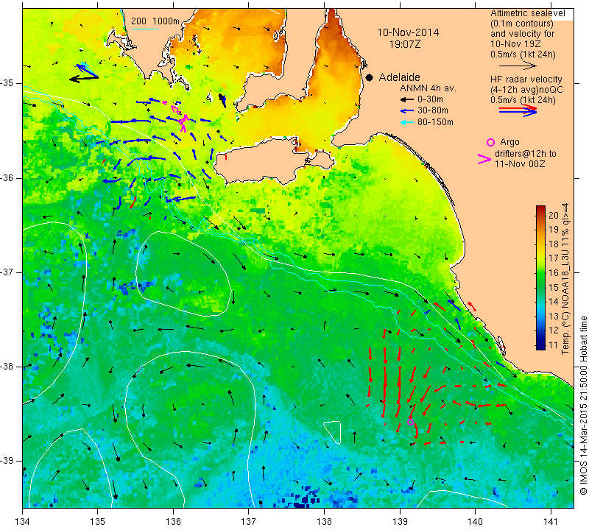Click longitude axis label 140

point(475,522)
